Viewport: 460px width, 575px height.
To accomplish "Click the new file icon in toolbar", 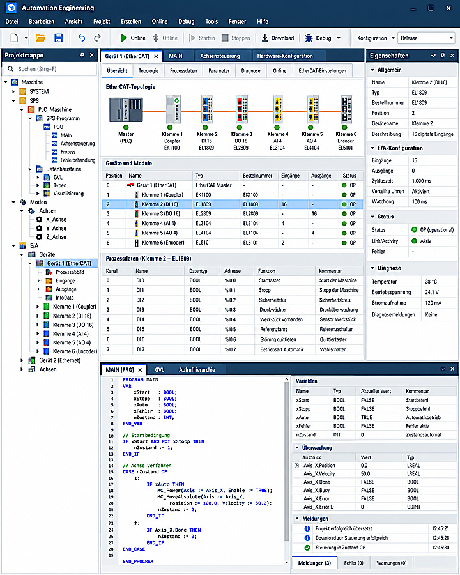I will pyautogui.click(x=14, y=38).
